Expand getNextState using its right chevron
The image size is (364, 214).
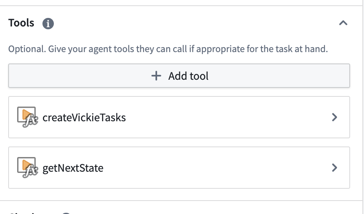point(334,168)
